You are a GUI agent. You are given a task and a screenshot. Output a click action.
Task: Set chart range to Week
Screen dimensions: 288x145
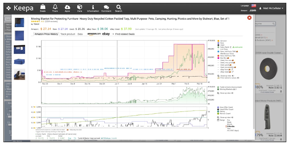[x=229, y=122]
